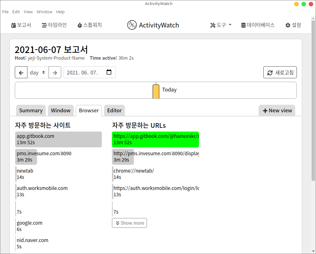This screenshot has width=316, height=254.
Task: Click the 새로고침 refresh button
Action: coord(280,73)
